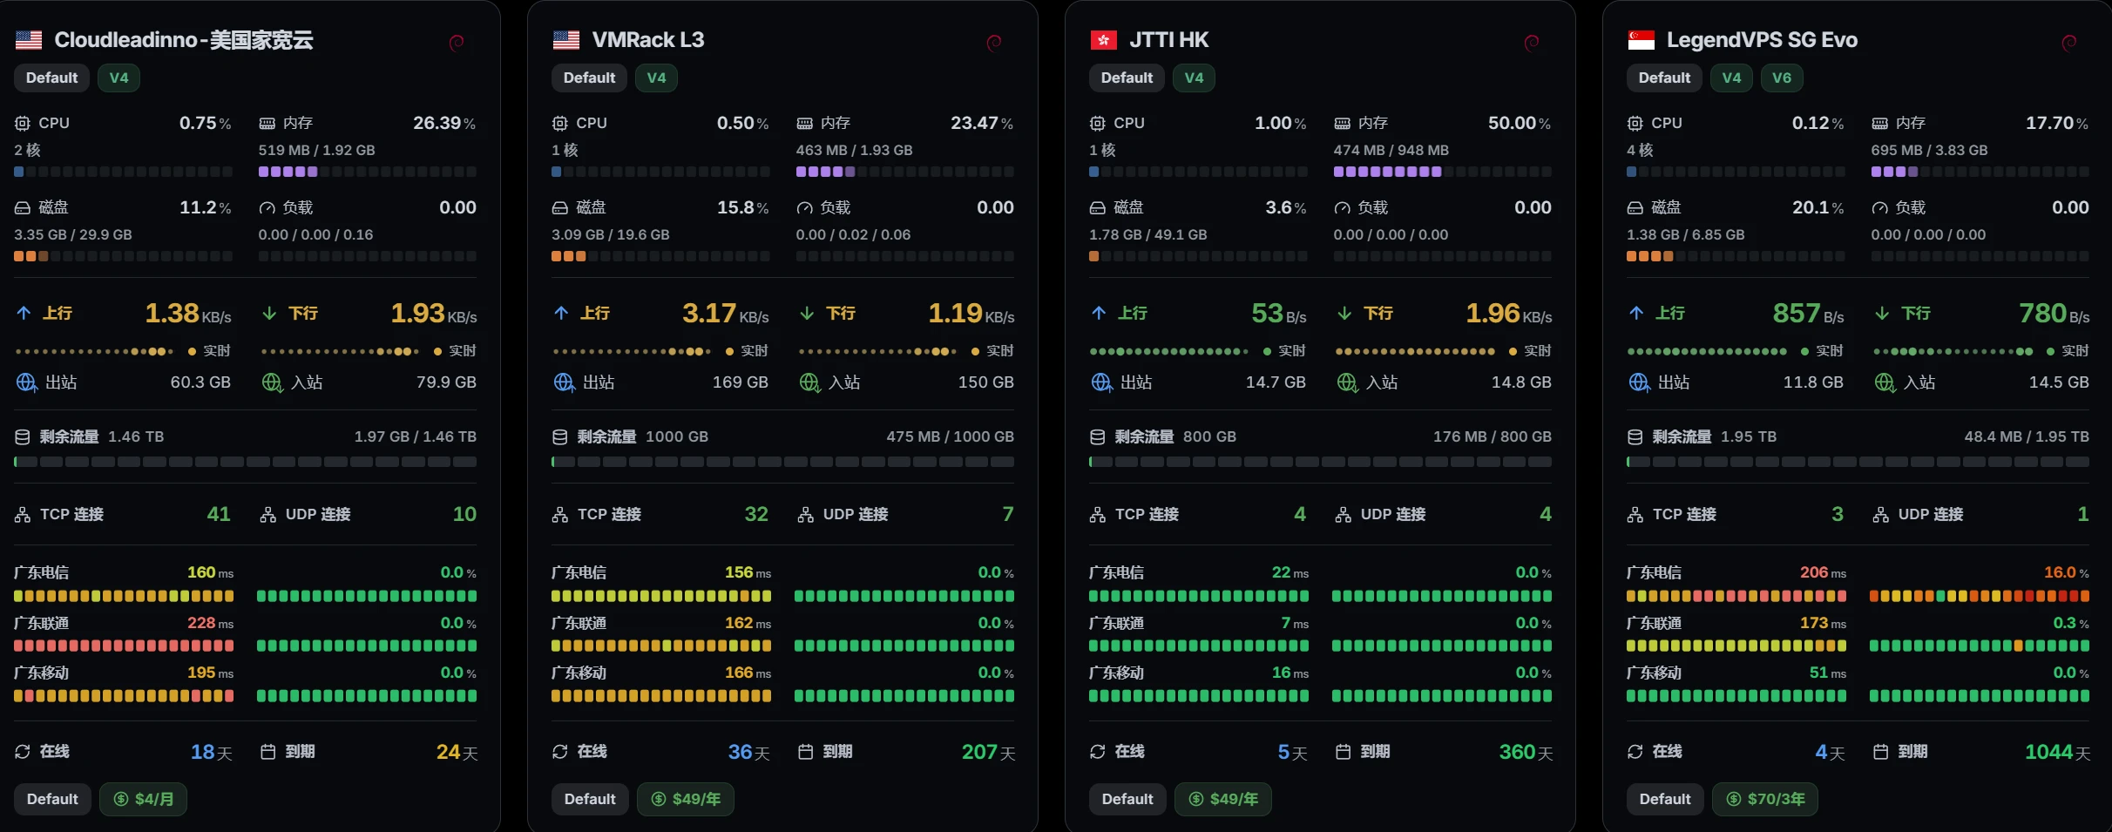Click the 出站 globe icon on JTTI HK

(x=1101, y=382)
